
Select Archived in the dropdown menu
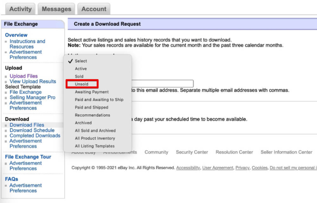click(x=83, y=123)
